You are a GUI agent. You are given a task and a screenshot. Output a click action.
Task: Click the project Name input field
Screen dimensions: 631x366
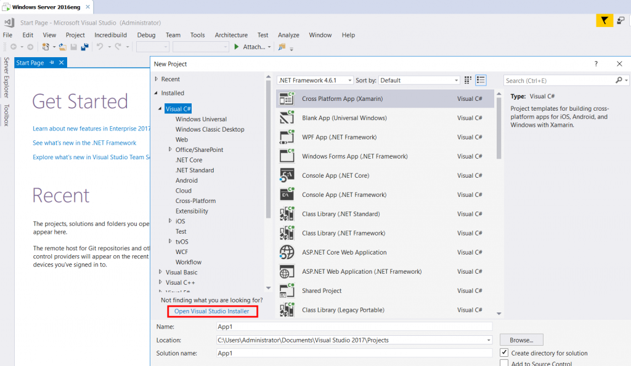354,327
